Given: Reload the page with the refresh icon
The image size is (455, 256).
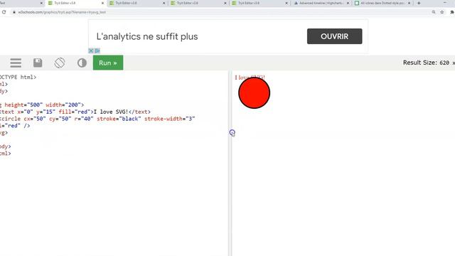Looking at the screenshot, I should 4,12.
